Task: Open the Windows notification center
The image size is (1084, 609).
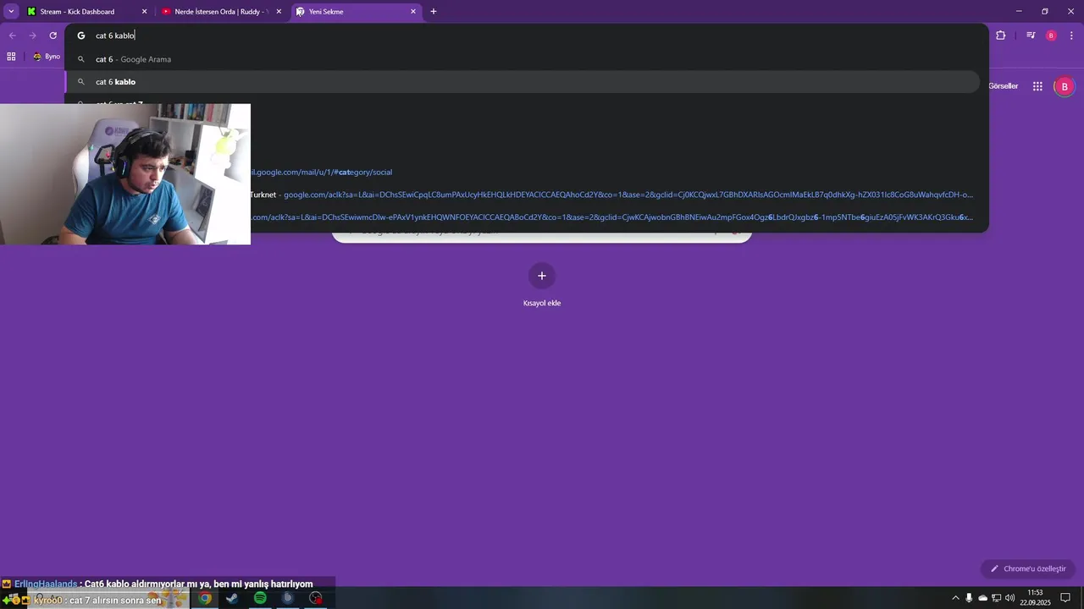Action: (1065, 598)
